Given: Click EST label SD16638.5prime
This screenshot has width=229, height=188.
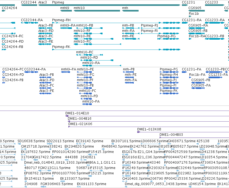Looking at the screenshot, I should (x=31, y=141).
